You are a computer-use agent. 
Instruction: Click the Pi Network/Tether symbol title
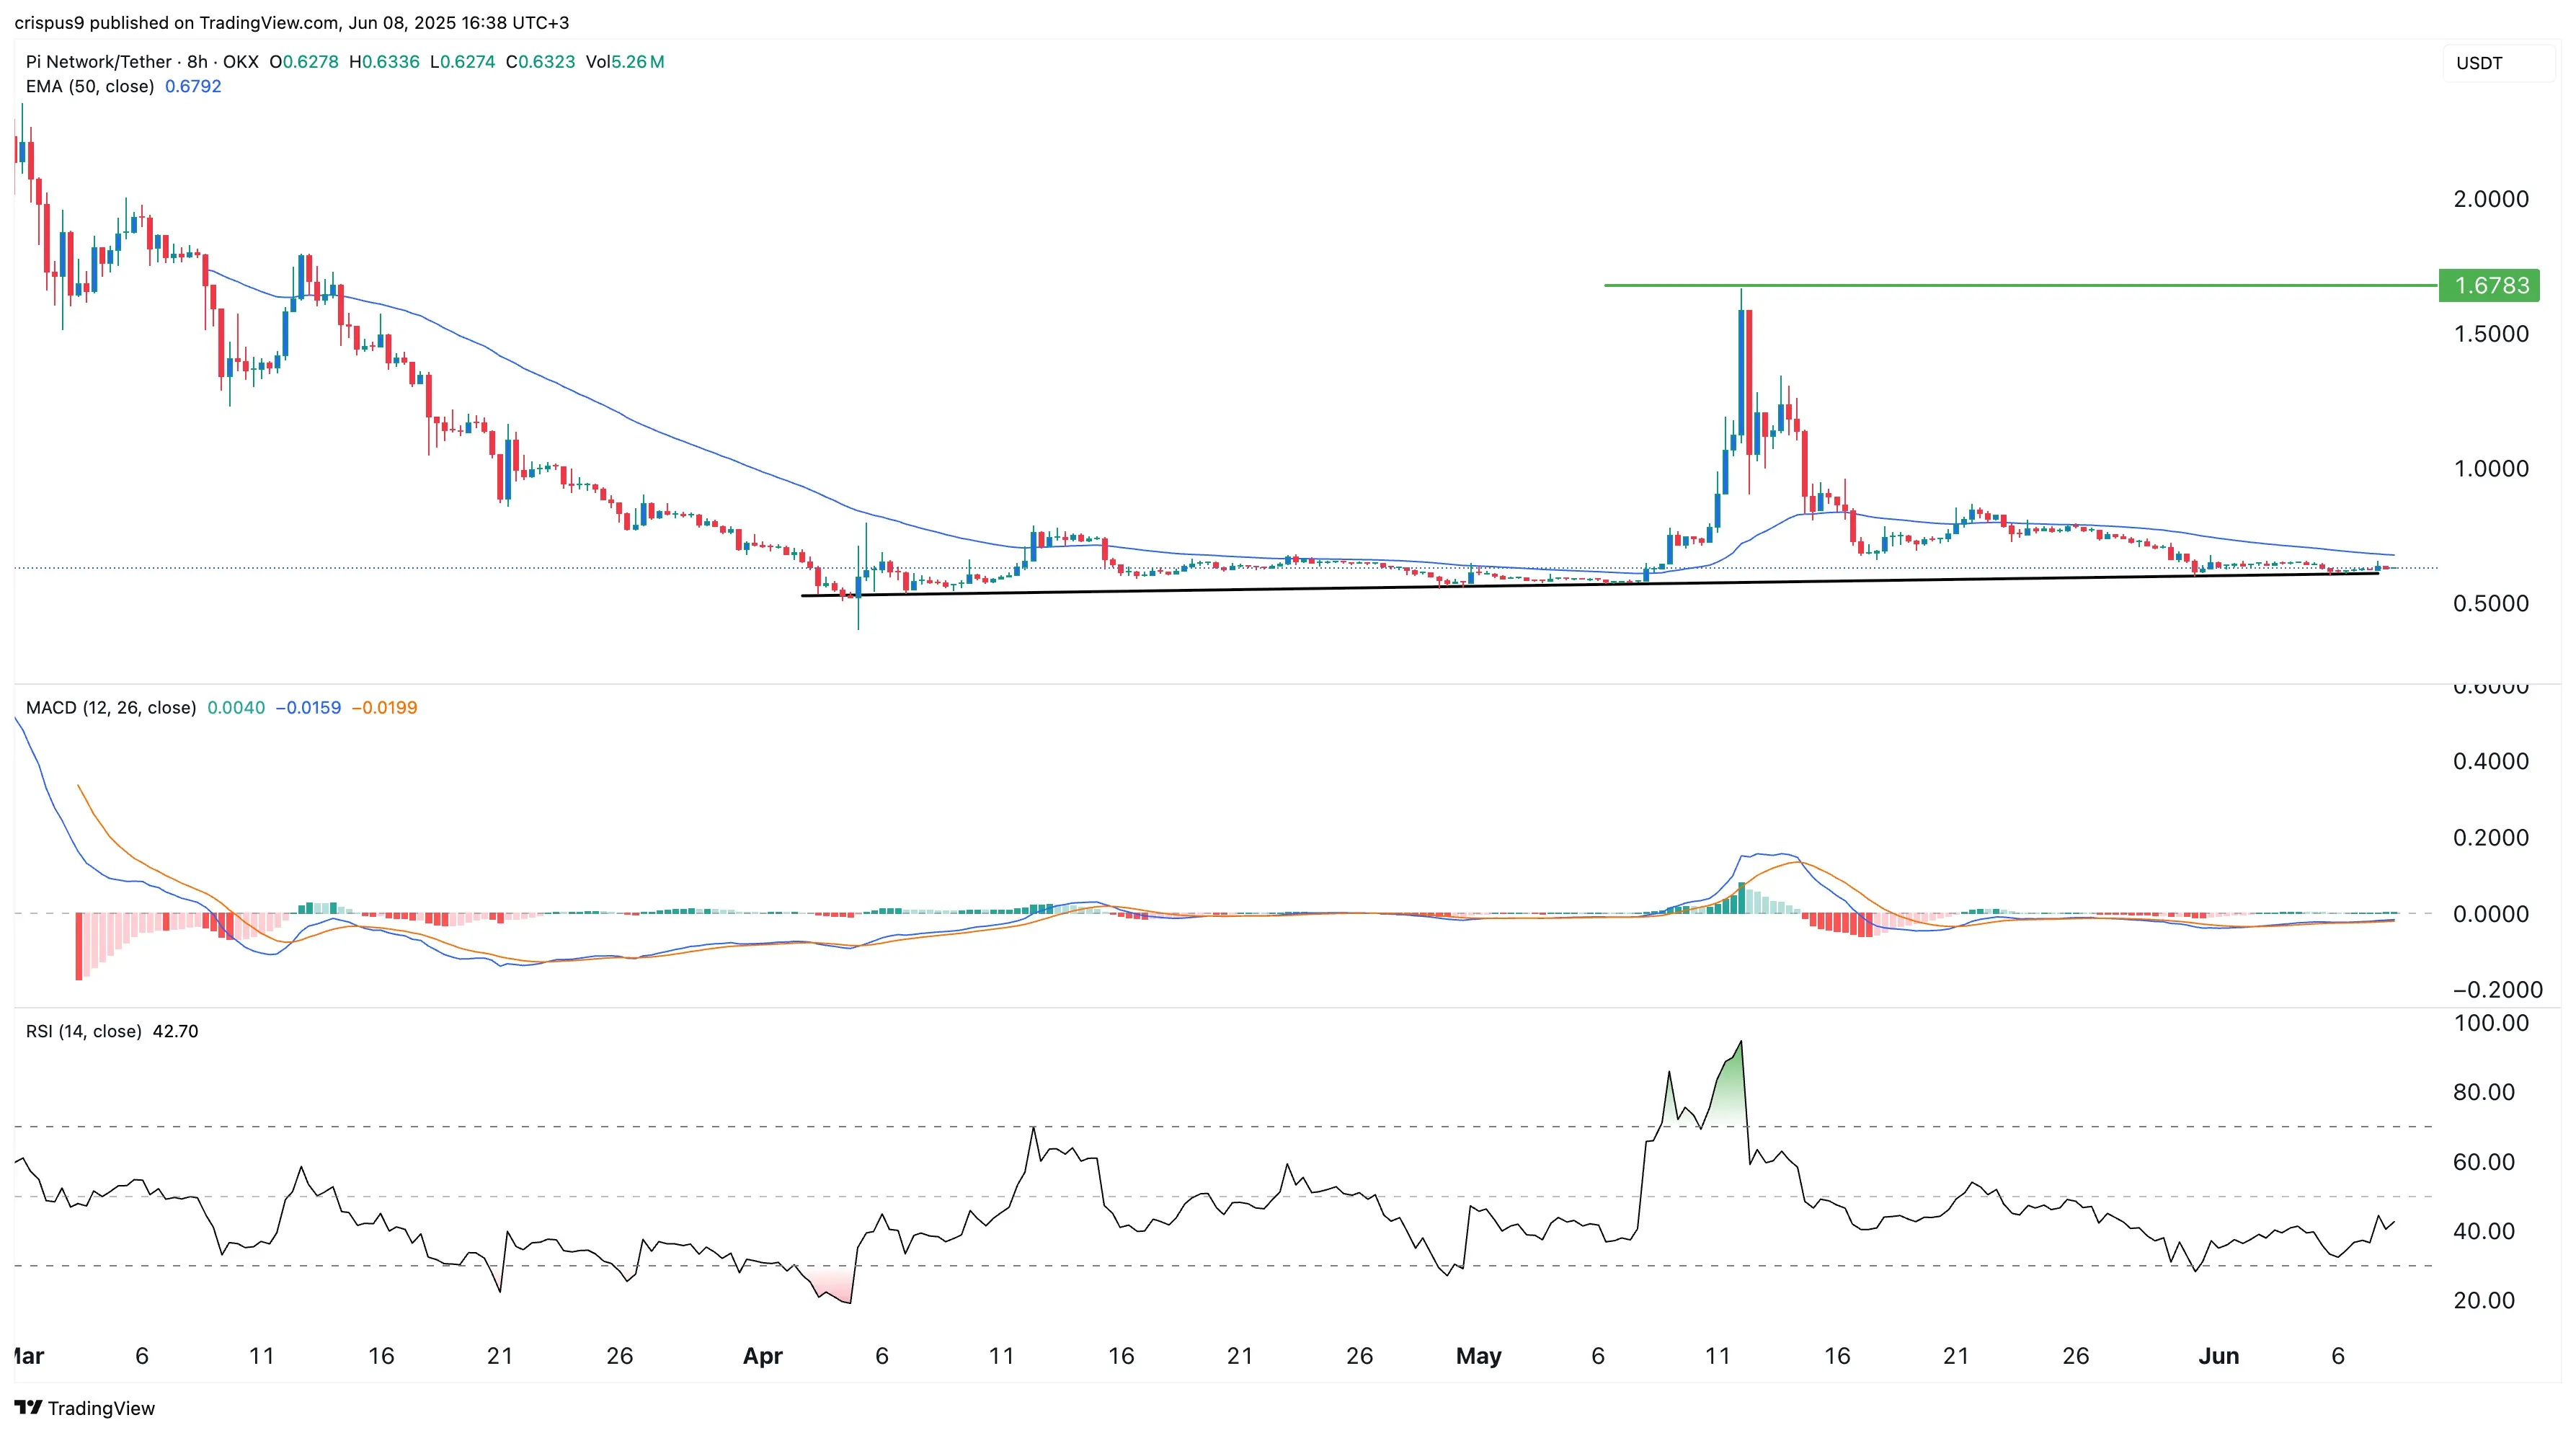(x=98, y=62)
